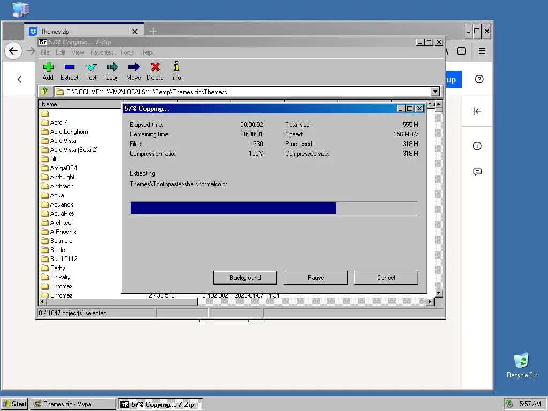548x411 pixels.
Task: Open the Dropbox comments icon
Action: click(x=477, y=172)
